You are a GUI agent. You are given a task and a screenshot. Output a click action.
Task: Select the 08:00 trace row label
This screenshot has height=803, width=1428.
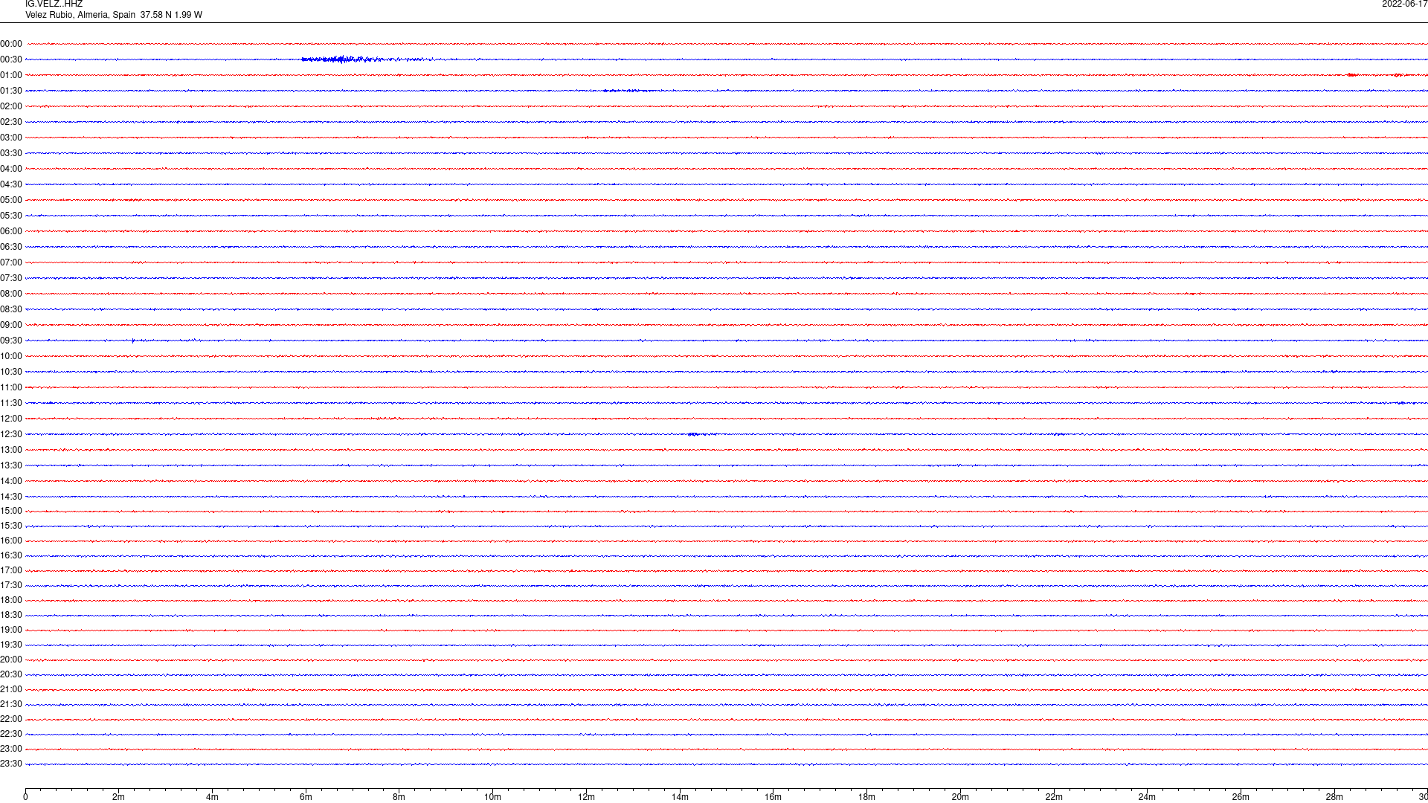click(11, 294)
